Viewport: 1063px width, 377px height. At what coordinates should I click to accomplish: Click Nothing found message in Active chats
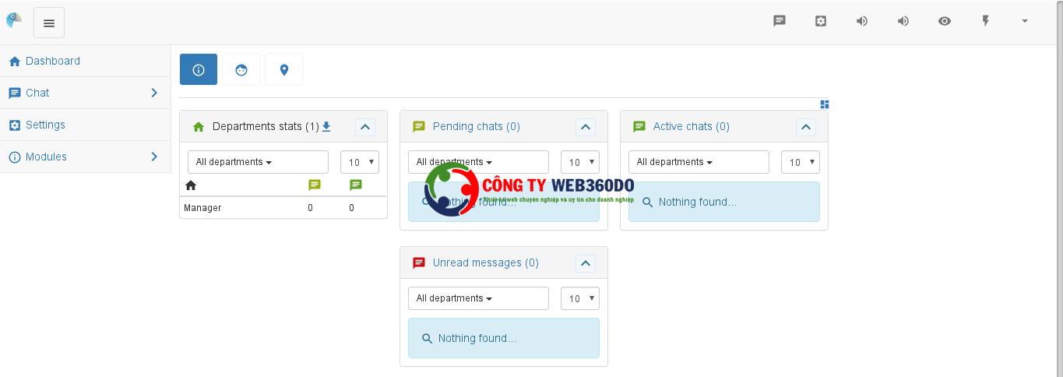coord(724,202)
